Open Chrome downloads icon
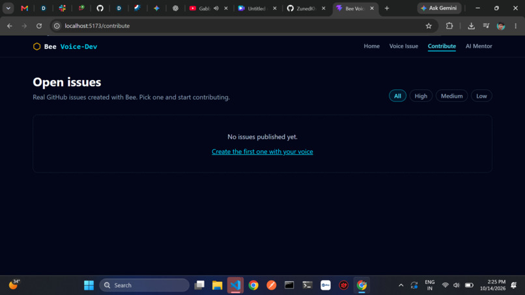Image resolution: width=525 pixels, height=295 pixels. click(471, 26)
